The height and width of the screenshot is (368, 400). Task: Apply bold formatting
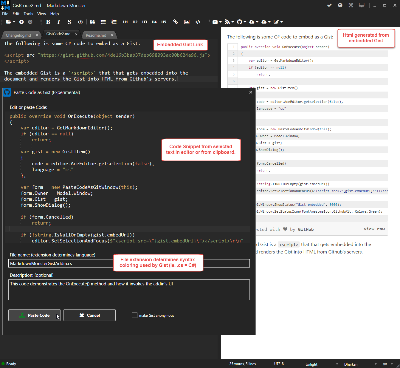point(48,22)
